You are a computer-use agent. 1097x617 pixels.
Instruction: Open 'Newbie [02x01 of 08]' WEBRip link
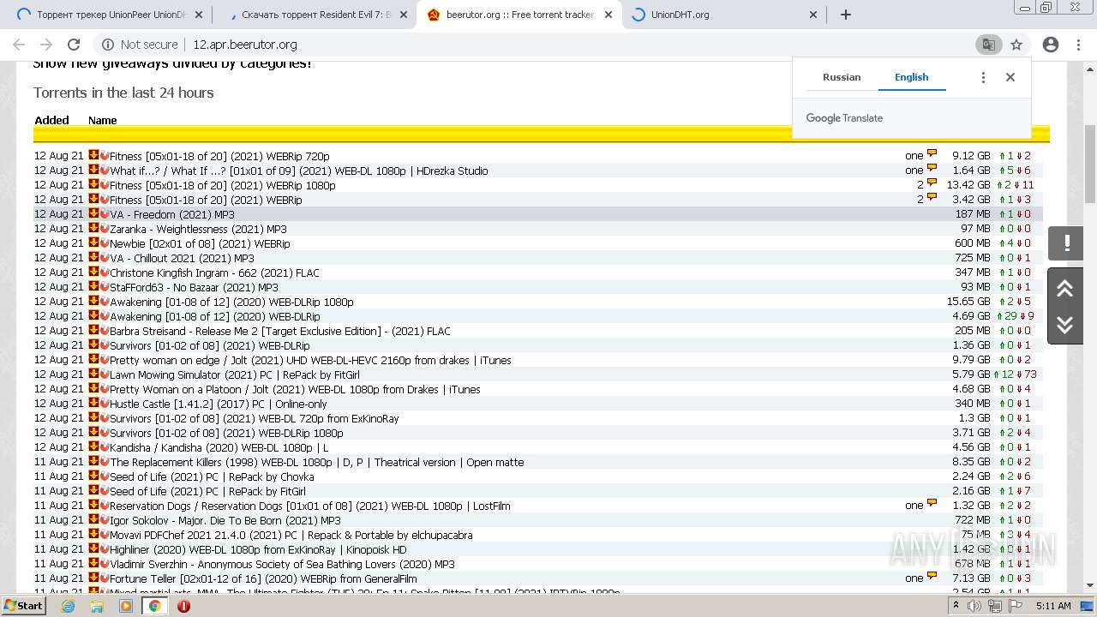click(200, 243)
